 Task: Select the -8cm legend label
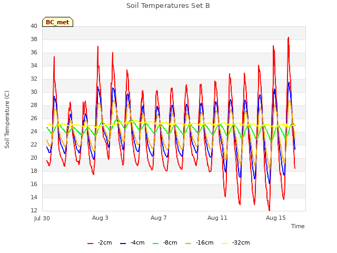coord(170,242)
